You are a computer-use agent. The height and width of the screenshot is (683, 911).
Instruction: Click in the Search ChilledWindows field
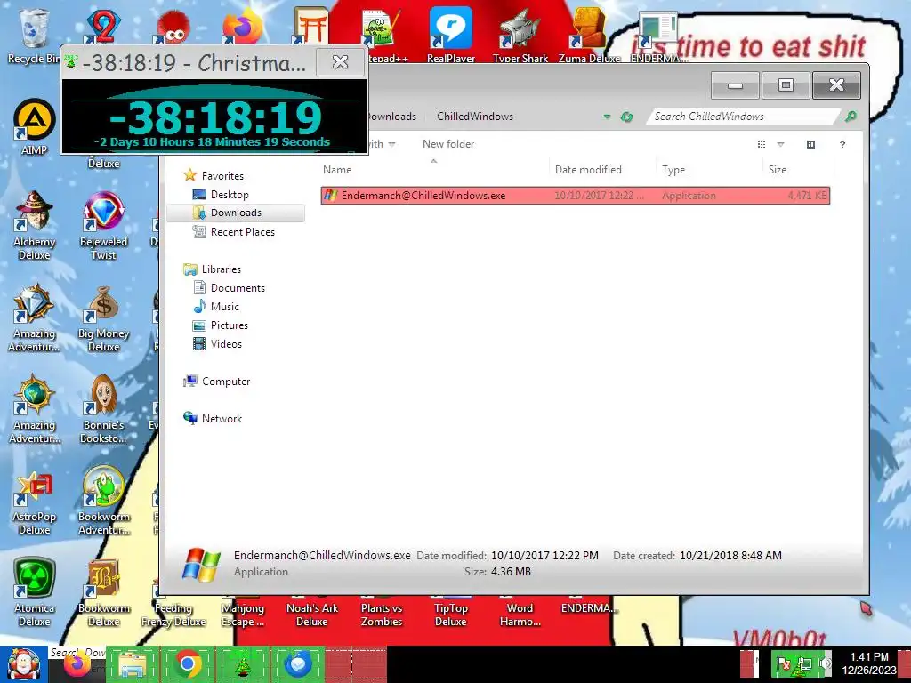(x=744, y=117)
